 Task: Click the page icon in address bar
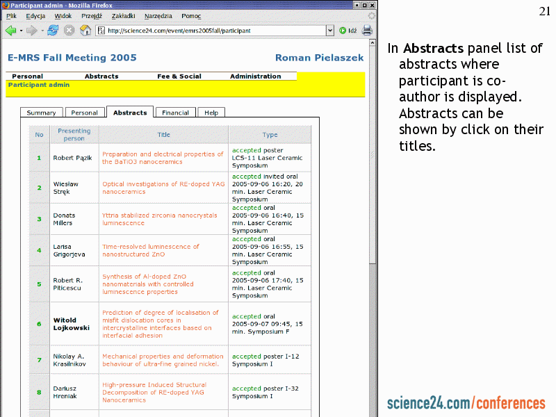101,31
